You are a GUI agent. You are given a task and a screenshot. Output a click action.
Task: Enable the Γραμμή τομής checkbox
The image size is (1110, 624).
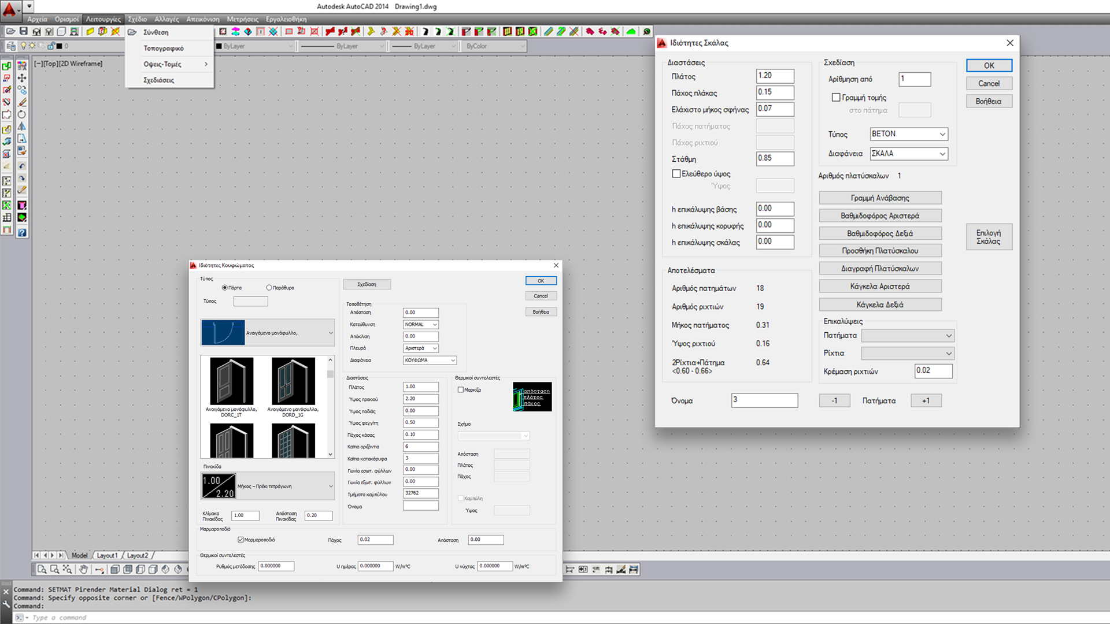[x=836, y=98]
